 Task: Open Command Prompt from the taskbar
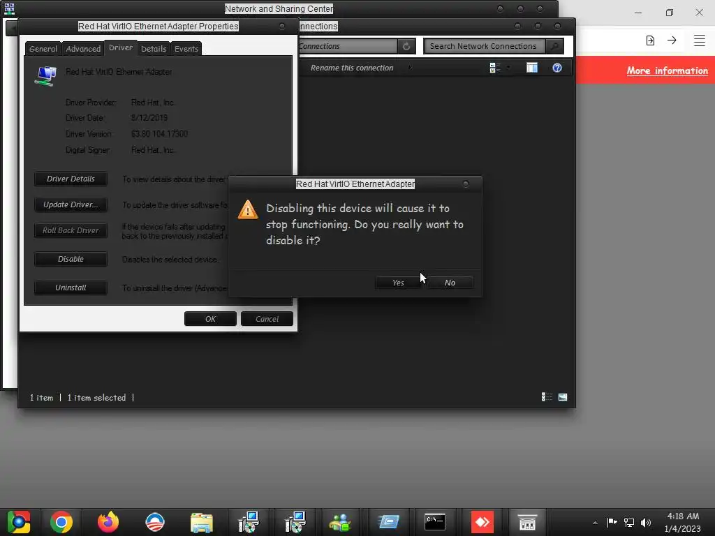[x=434, y=522]
